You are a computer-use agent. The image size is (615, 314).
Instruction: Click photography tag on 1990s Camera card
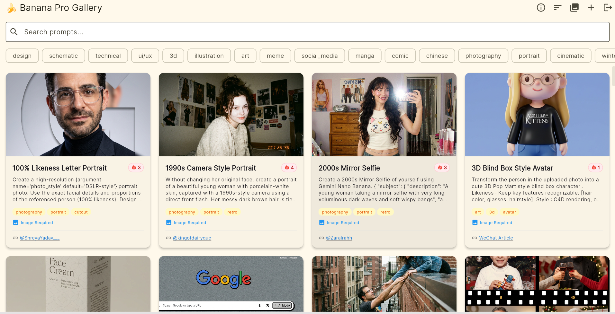(182, 212)
